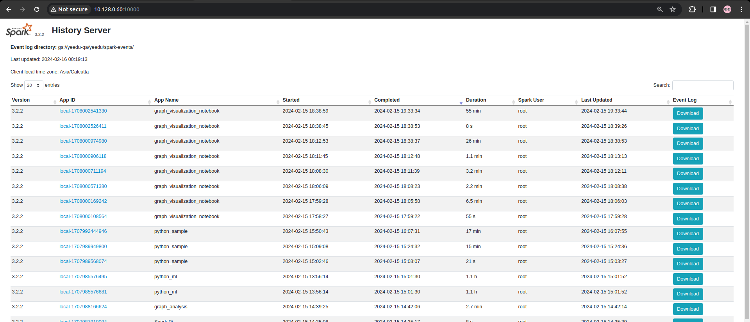Download event log for local-1708002541330

[688, 113]
